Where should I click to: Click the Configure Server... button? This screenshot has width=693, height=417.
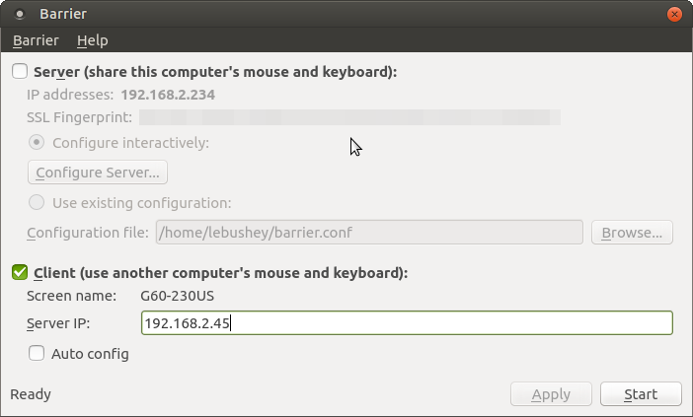click(x=98, y=173)
